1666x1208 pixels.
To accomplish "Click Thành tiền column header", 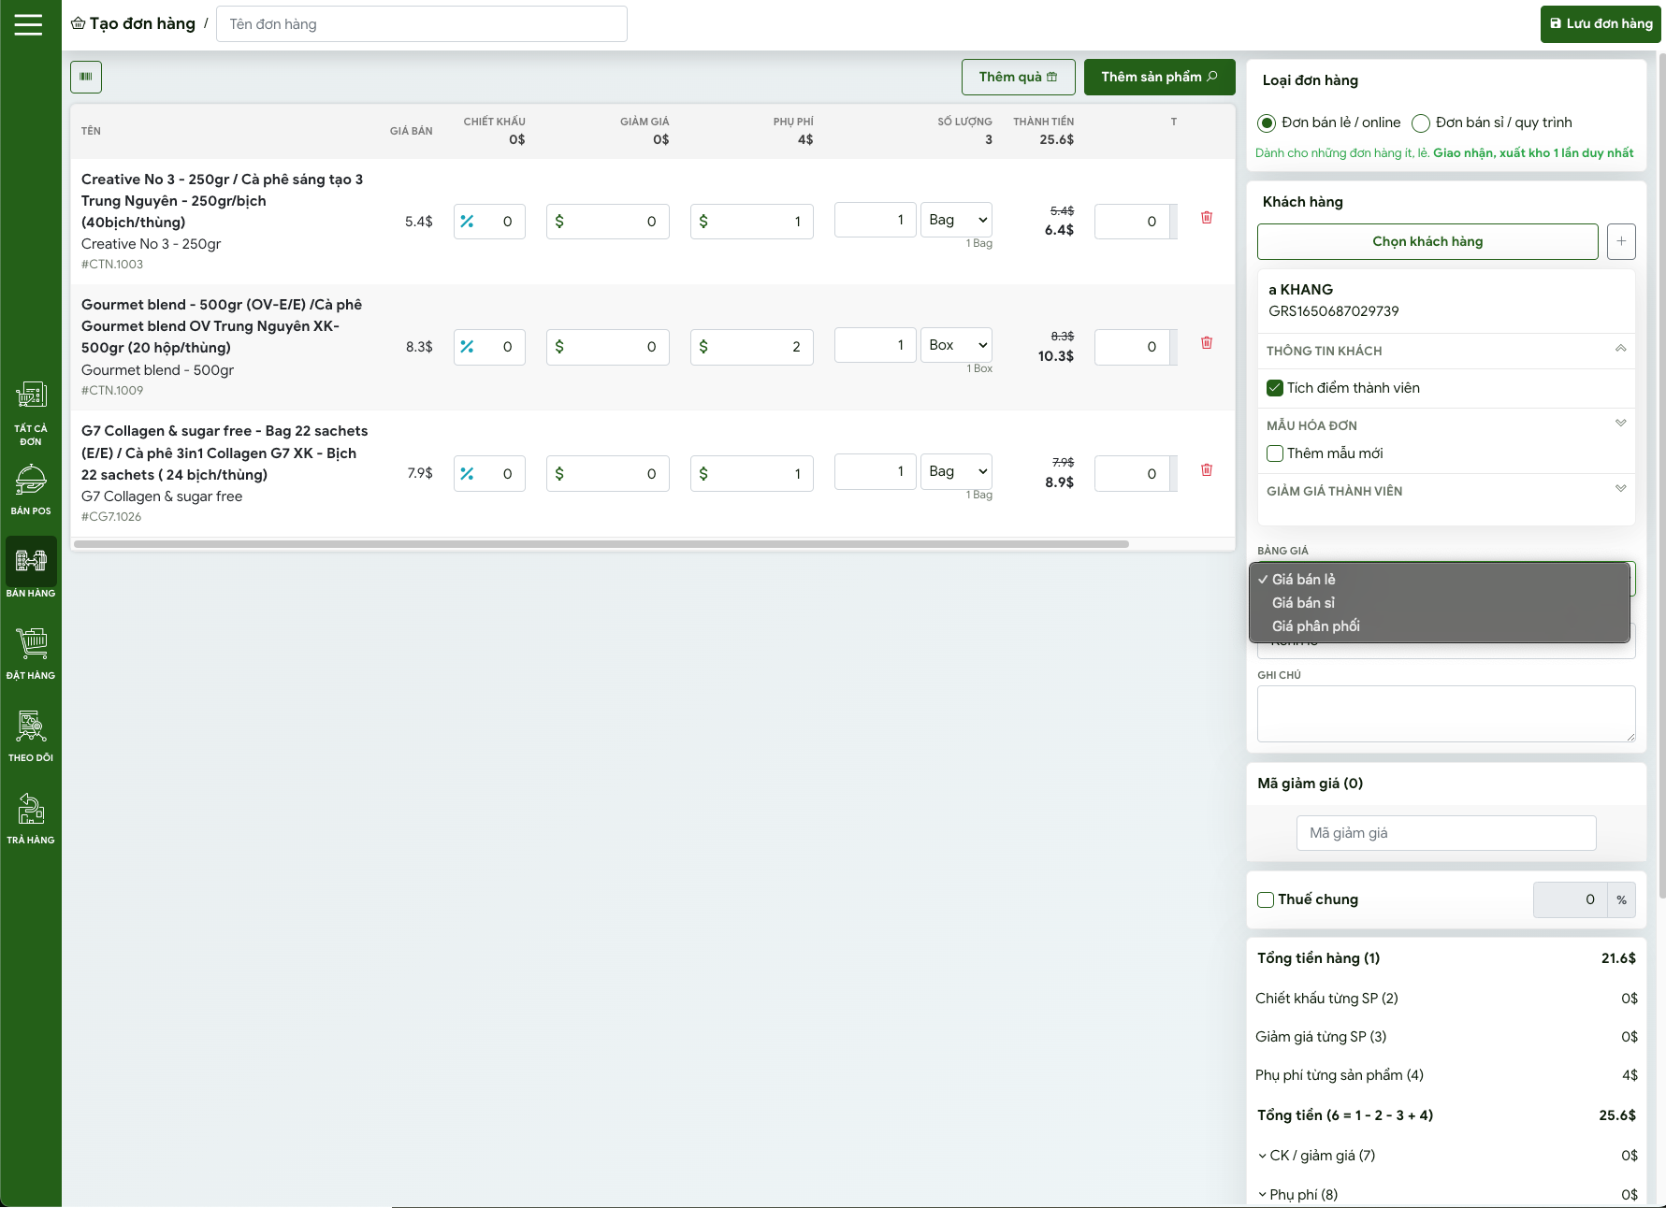I will [1044, 122].
